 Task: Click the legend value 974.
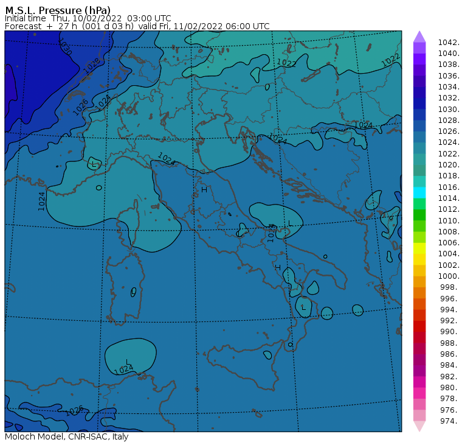point(450,421)
